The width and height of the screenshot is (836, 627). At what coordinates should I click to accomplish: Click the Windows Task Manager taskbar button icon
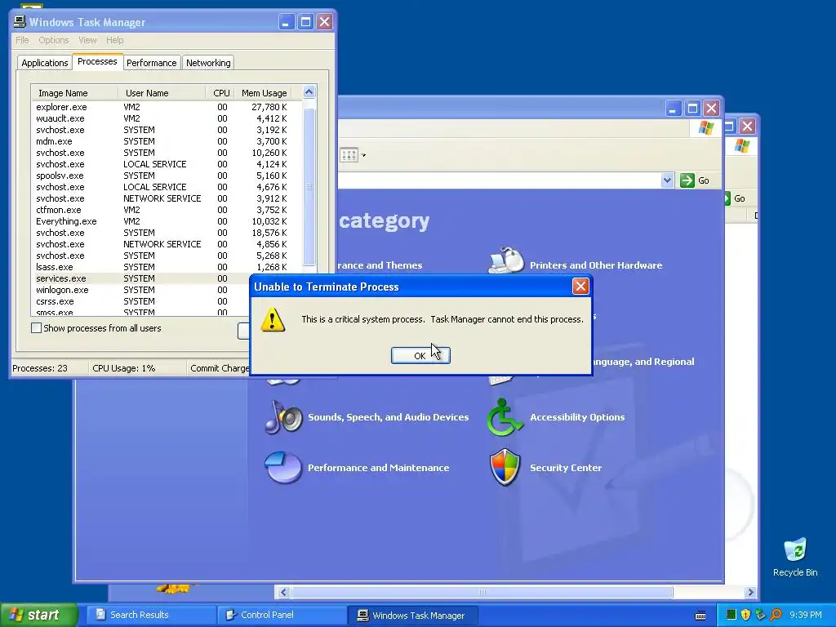coord(362,616)
